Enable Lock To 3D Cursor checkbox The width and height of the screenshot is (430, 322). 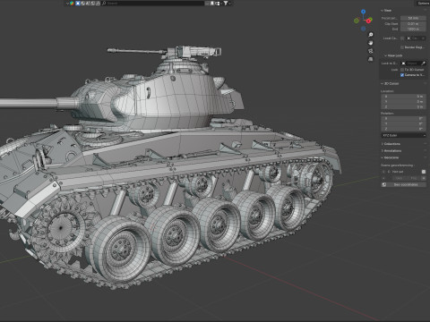[402, 70]
